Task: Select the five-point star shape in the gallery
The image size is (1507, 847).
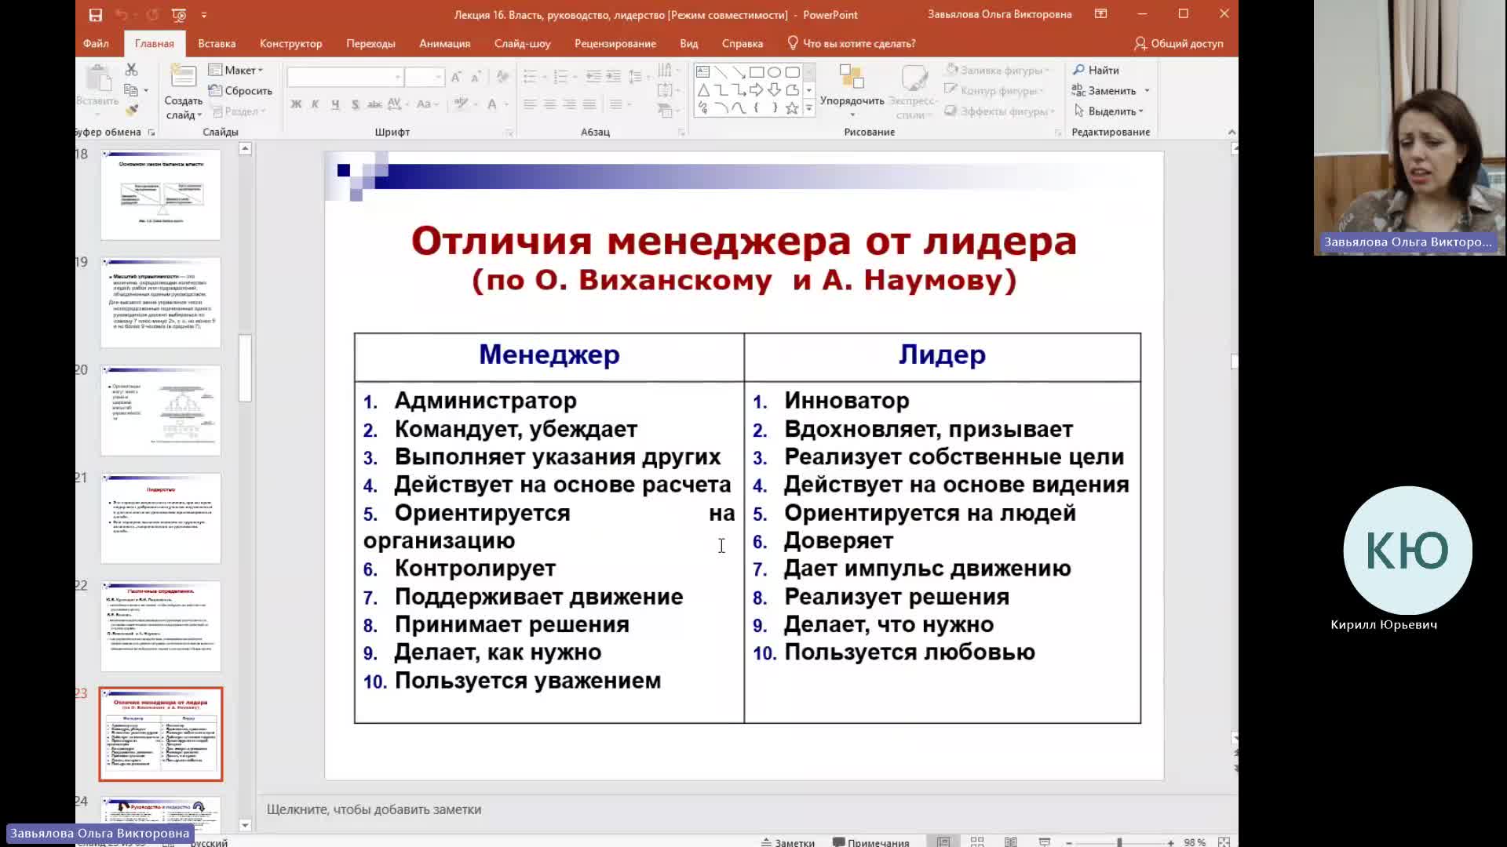Action: point(792,108)
